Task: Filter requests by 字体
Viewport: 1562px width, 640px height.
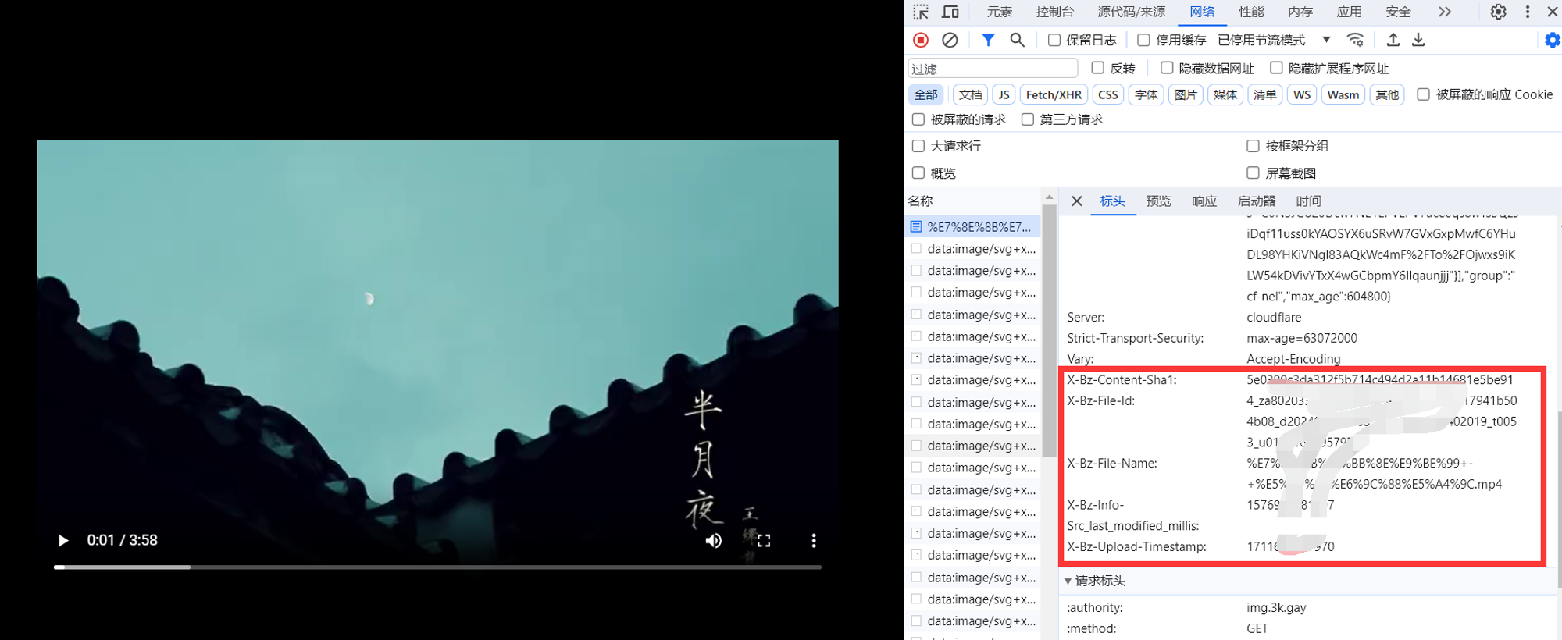Action: 1147,94
